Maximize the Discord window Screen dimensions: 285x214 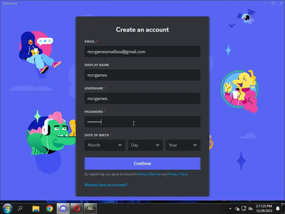(x=273, y=3)
